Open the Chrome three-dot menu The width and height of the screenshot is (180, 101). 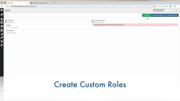click(x=178, y=6)
